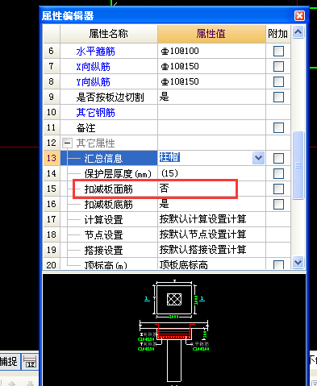
Task: Click the 属性名称 column header
Action: coord(109,34)
